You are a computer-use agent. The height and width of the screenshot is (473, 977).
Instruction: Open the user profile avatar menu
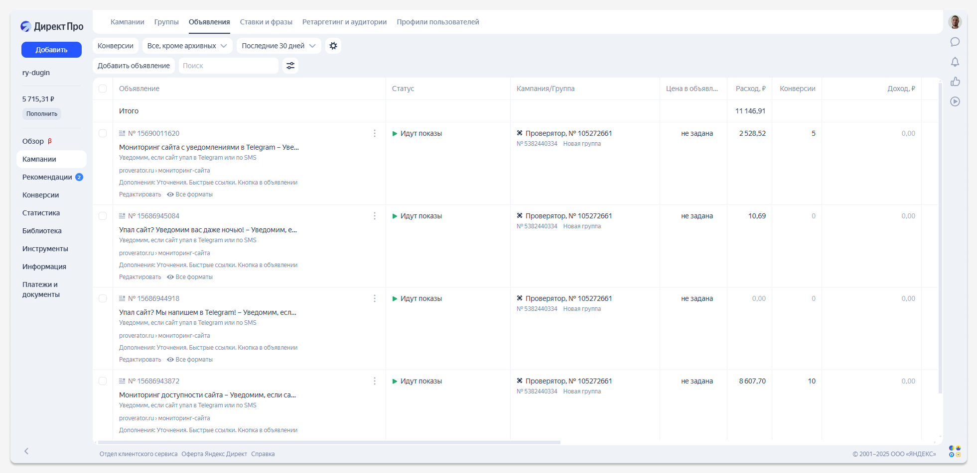955,22
